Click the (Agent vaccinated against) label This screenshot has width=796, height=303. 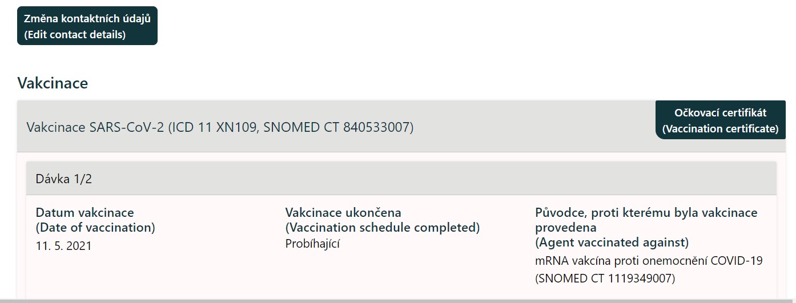tap(612, 243)
